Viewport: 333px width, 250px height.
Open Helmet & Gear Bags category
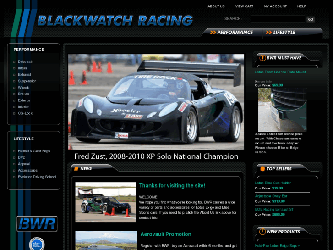coord(34,151)
